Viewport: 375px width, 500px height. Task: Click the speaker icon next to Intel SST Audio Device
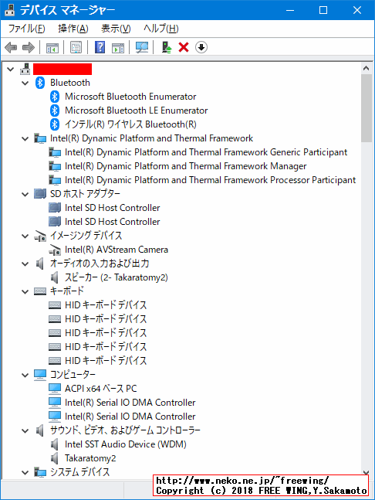(x=55, y=444)
